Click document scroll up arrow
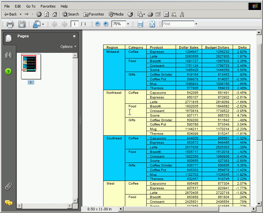The height and width of the screenshot is (213, 263). pyautogui.click(x=259, y=32)
